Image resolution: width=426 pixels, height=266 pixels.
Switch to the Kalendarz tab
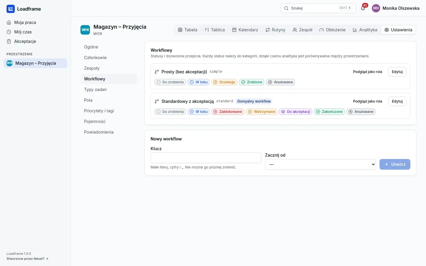pyautogui.click(x=245, y=30)
